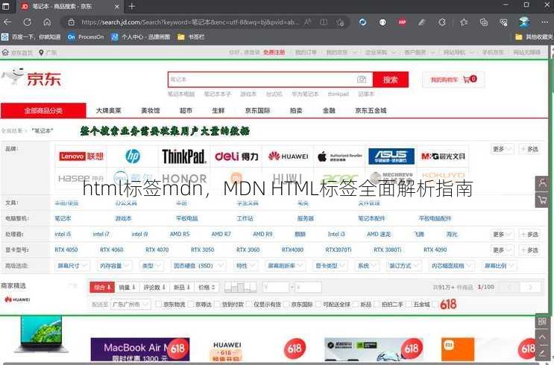Open the 全部商品分类 category menu

click(x=43, y=110)
